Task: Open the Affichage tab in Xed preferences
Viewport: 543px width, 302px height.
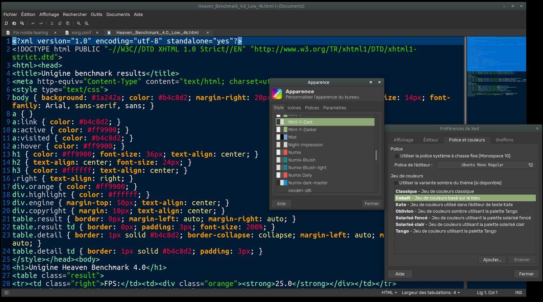Action: [x=403, y=140]
